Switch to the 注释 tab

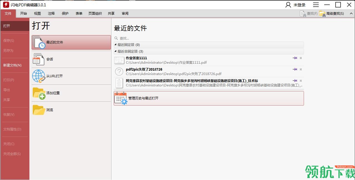pyautogui.click(x=51, y=14)
